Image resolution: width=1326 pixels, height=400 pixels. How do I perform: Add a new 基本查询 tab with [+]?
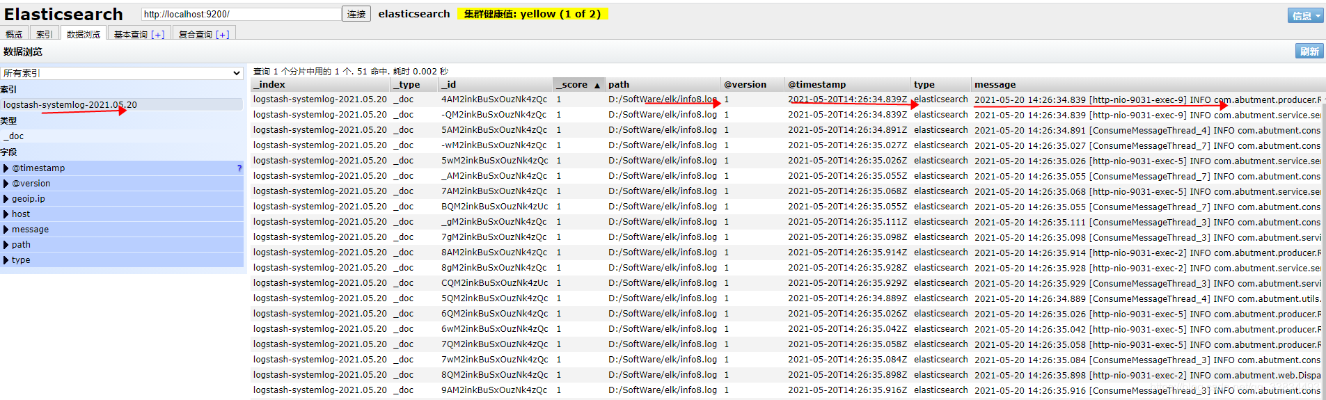[x=158, y=34]
